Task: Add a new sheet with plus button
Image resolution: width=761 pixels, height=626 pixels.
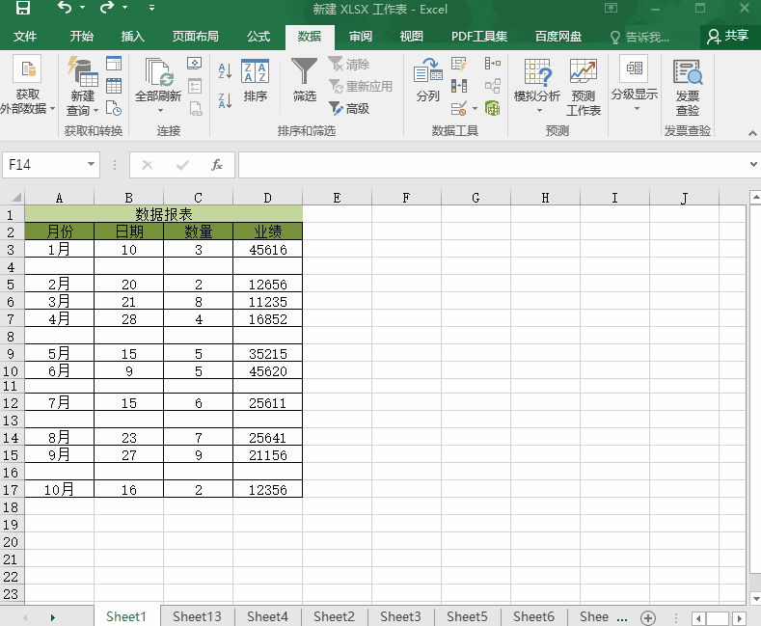Action: 648,617
